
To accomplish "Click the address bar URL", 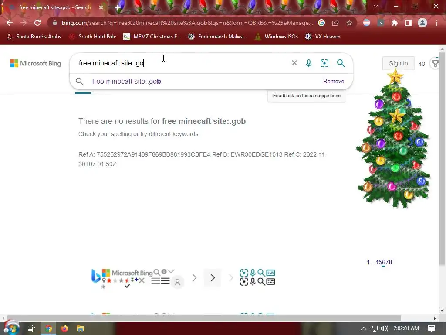I will (x=187, y=23).
